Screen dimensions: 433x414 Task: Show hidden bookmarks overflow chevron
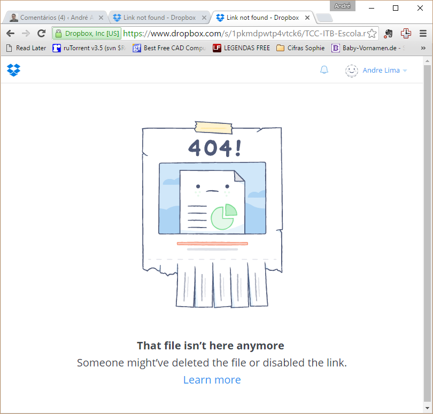coord(423,48)
